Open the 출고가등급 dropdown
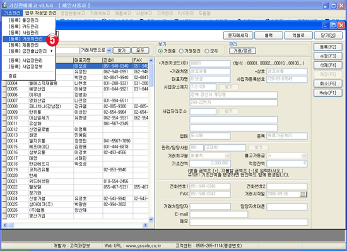347x251 pixels. point(304,156)
